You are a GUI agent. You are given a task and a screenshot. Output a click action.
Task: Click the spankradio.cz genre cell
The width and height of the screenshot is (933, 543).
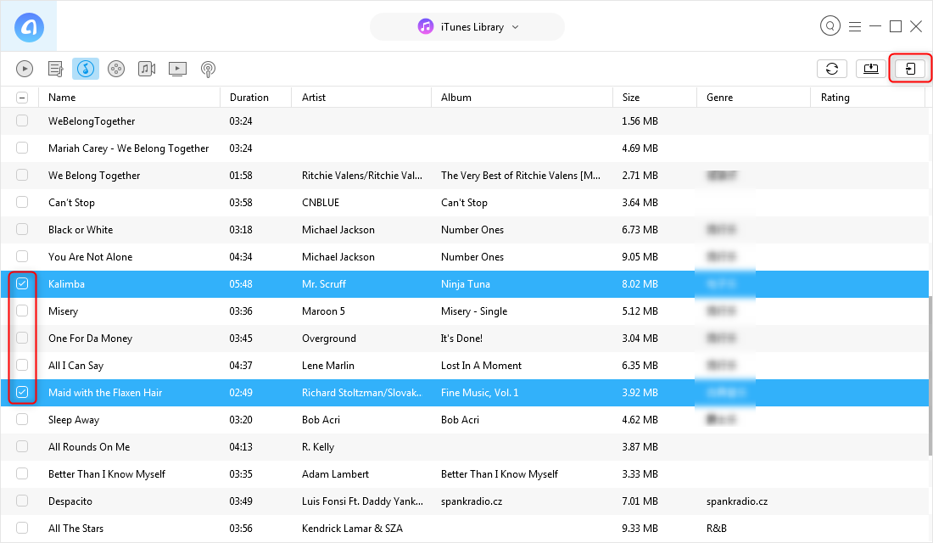[x=737, y=501]
